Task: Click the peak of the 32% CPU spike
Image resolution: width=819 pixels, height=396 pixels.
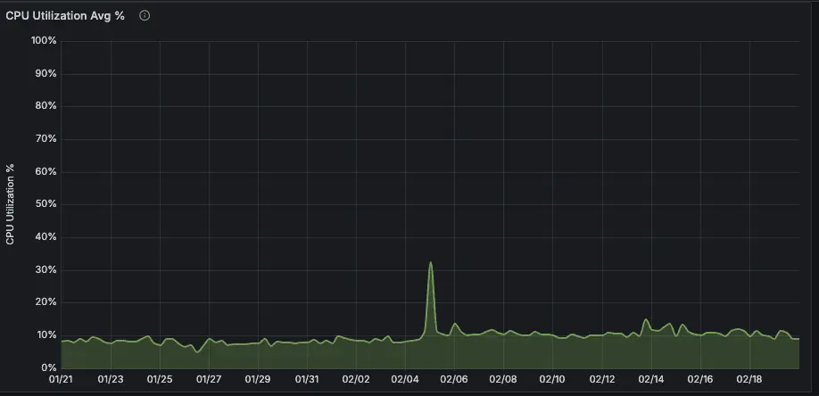Action: 431,263
